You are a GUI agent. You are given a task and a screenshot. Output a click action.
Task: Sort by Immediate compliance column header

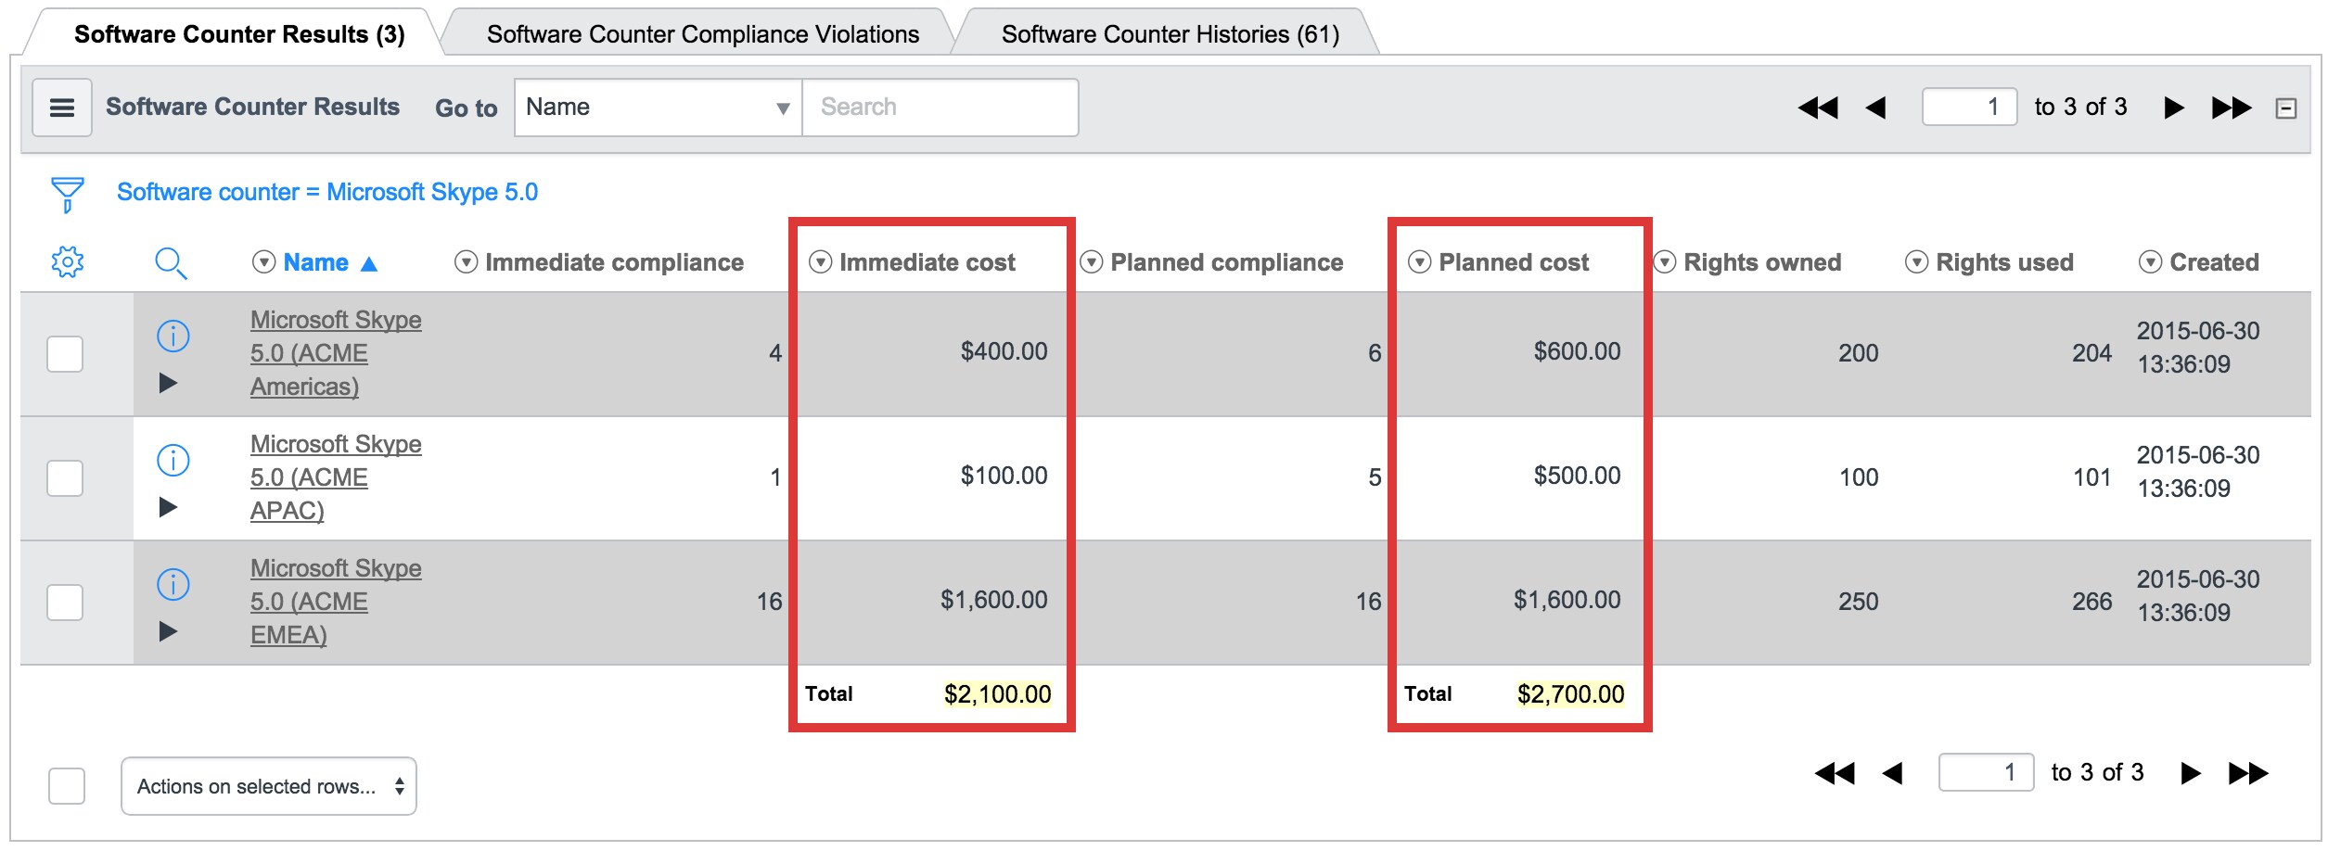point(614,262)
